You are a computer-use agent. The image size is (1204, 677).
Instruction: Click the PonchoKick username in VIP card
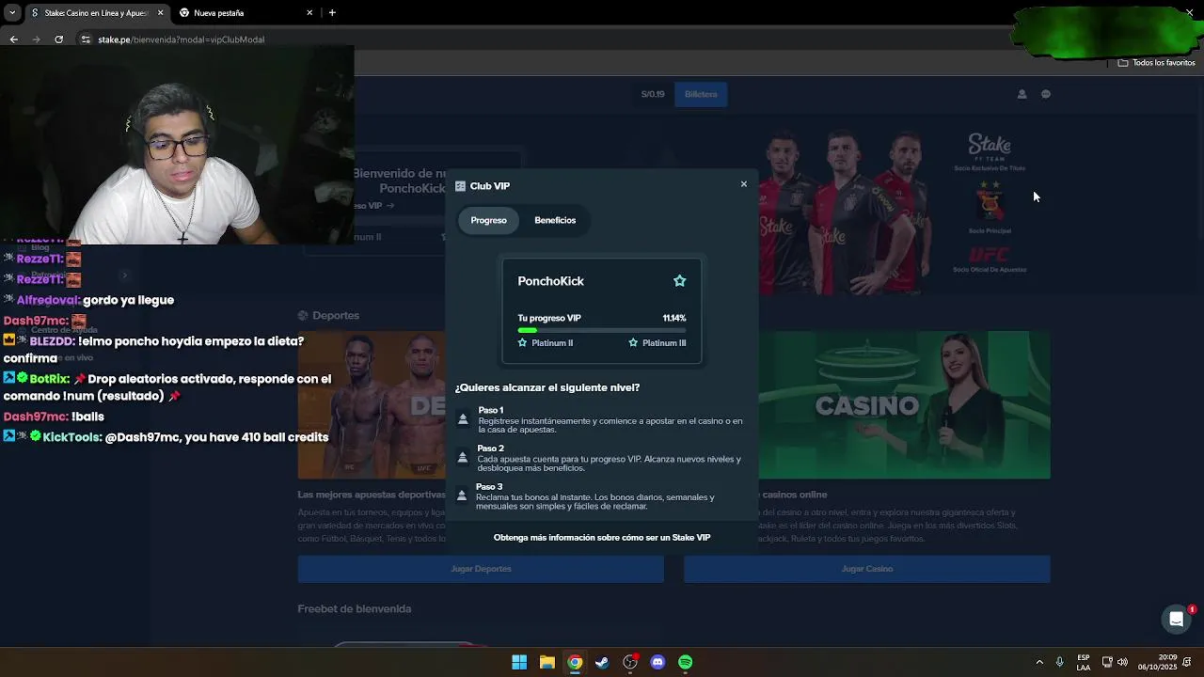point(550,281)
